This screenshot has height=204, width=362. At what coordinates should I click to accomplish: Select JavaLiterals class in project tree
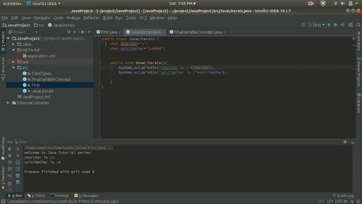click(x=42, y=91)
